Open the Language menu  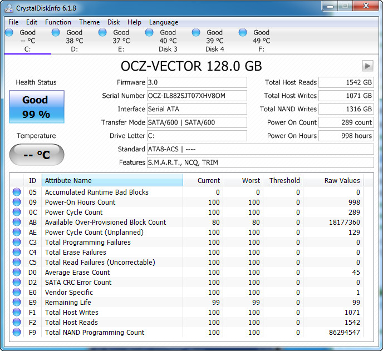[164, 22]
